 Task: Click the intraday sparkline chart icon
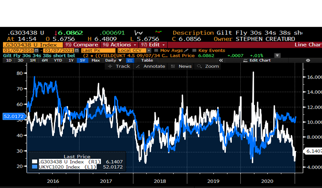139,32
